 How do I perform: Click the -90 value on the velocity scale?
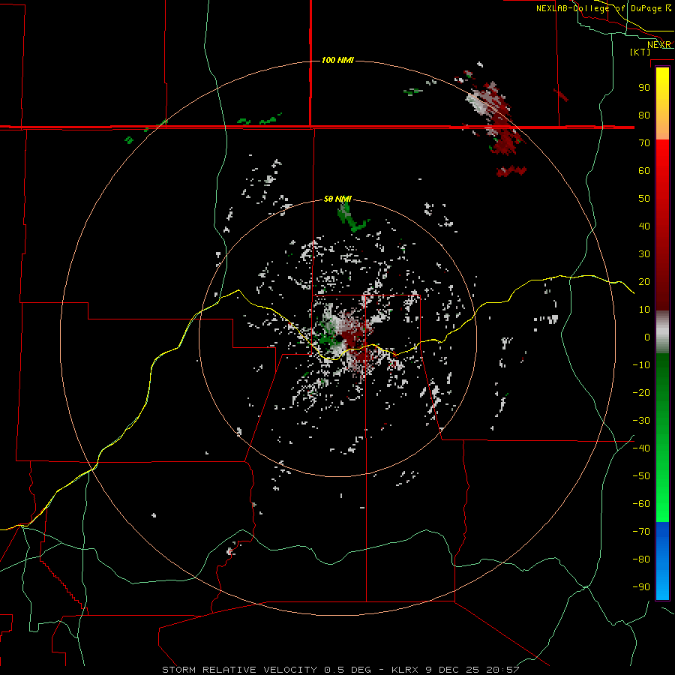tap(641, 586)
